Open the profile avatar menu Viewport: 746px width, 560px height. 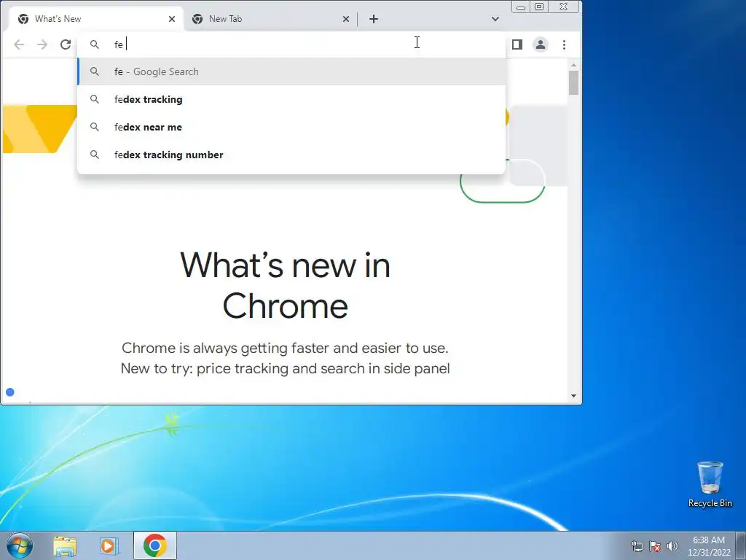(541, 44)
